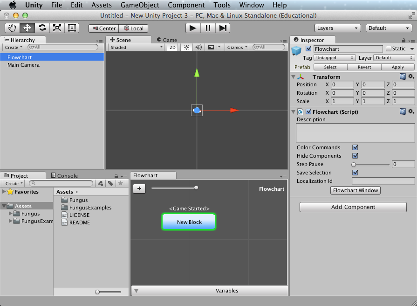Select the Rect transform tool
417x306 pixels.
[72, 28]
